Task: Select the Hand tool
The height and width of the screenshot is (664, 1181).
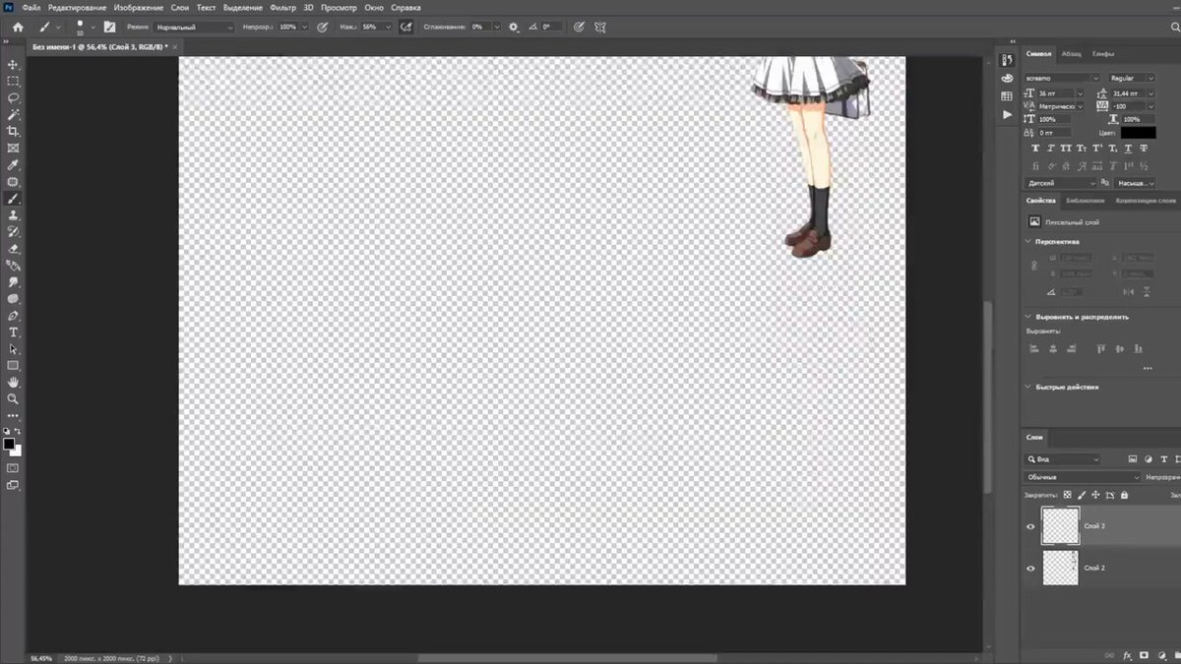Action: point(13,382)
